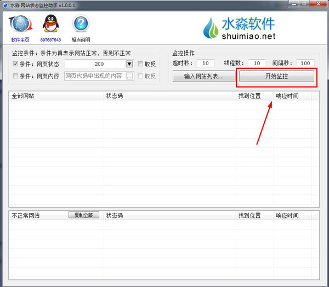Click the 不正常网站 column header
Screen dimensions: 329x287
[25, 215]
